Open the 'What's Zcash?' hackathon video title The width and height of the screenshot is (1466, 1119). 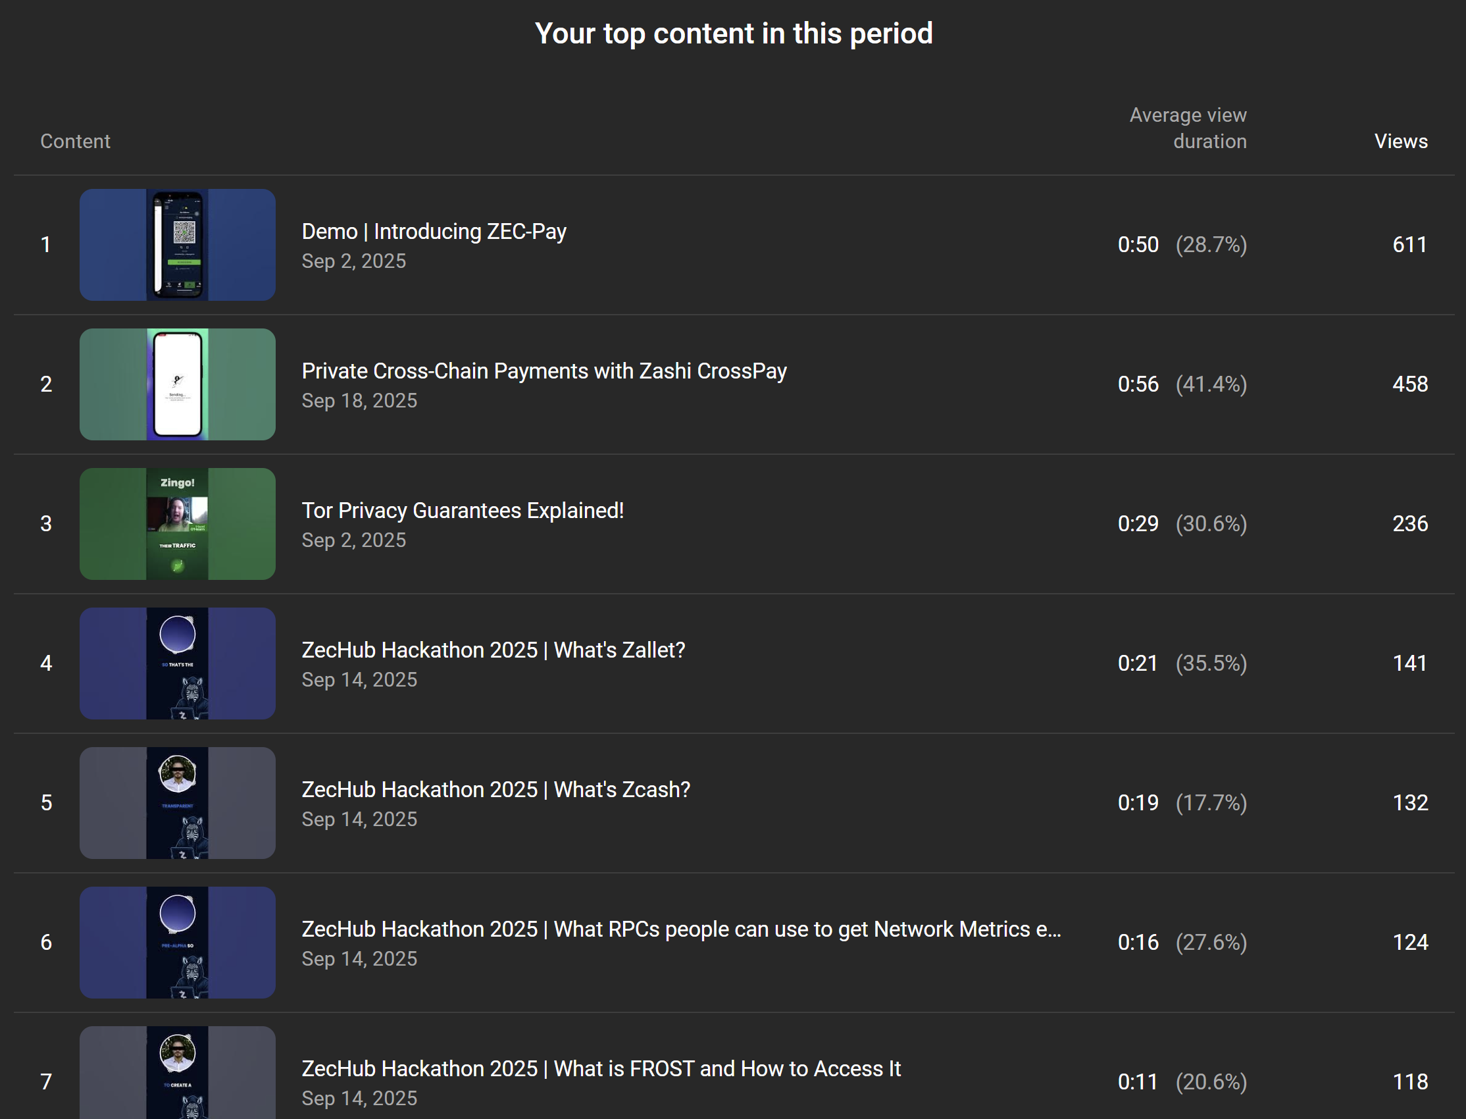495,790
